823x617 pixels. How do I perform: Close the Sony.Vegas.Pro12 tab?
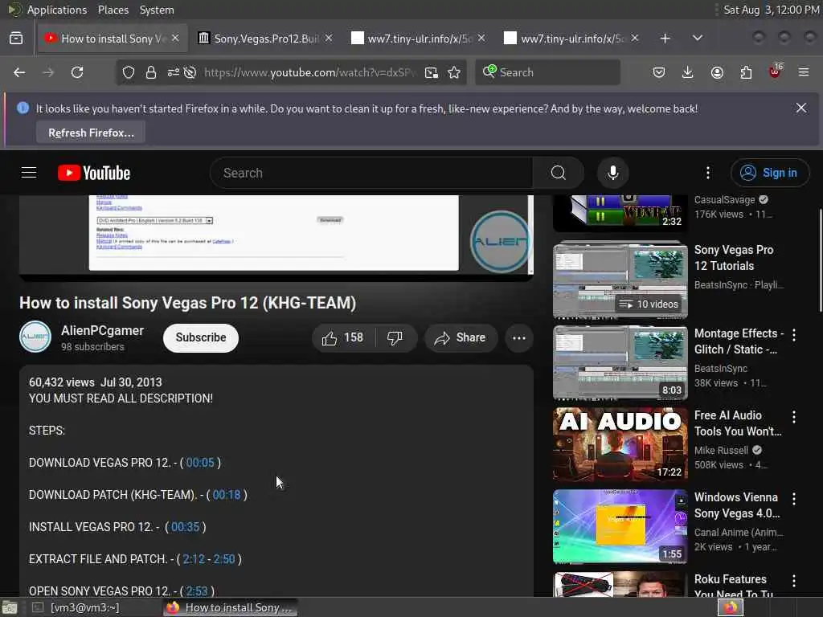click(329, 39)
